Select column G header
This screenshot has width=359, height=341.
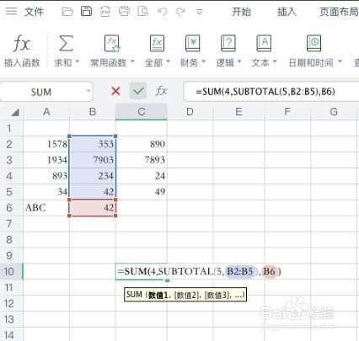point(334,112)
